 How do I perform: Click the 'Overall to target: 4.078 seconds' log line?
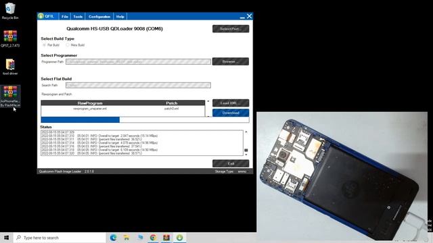tap(99, 142)
